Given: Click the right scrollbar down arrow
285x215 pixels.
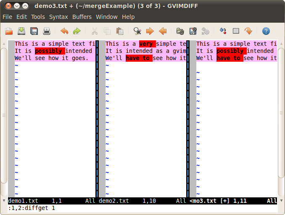Looking at the screenshot, I should 281,201.
